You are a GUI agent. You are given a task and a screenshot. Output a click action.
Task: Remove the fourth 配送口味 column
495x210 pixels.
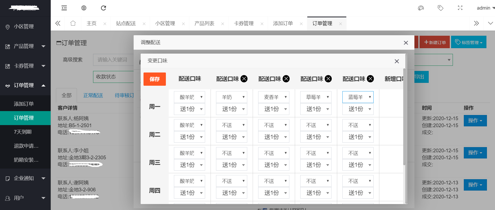click(328, 79)
